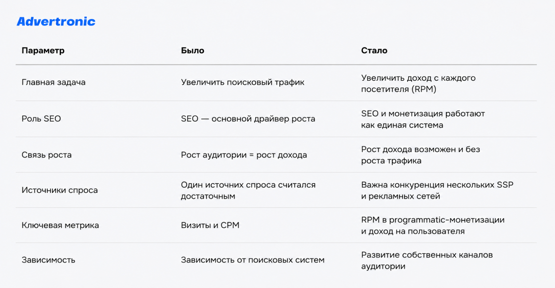Select the Главная задача row label
555x288 pixels.
53,82
